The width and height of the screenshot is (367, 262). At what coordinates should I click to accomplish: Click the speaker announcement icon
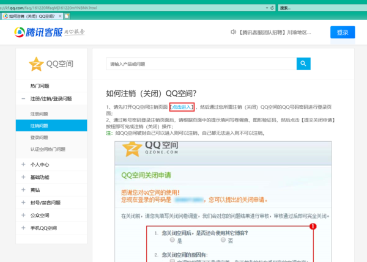point(233,32)
